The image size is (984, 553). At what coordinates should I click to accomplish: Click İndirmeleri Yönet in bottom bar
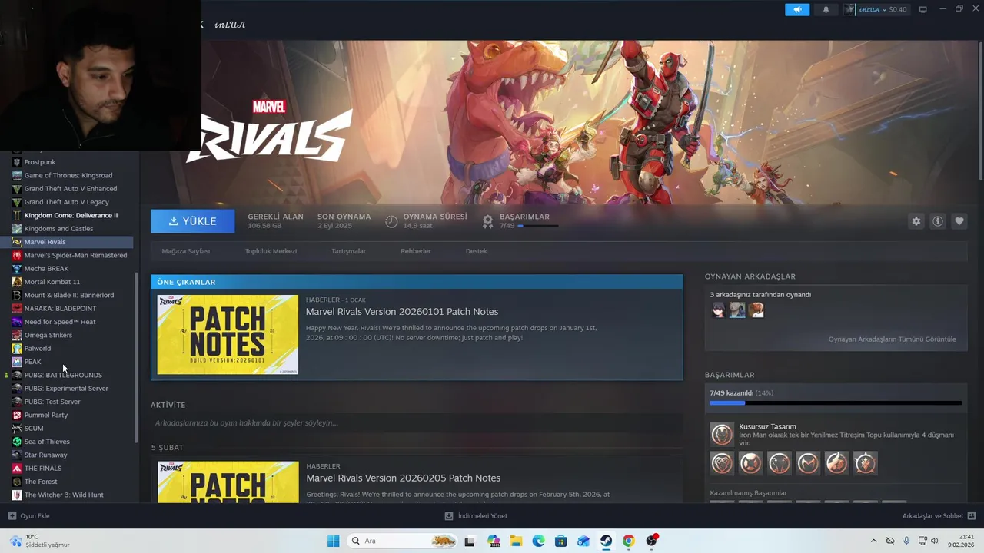pos(483,516)
